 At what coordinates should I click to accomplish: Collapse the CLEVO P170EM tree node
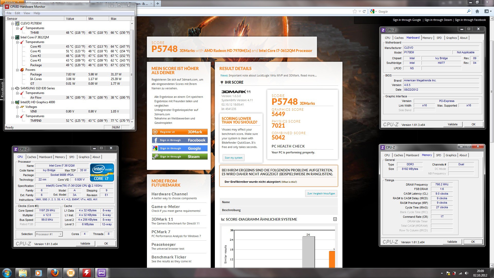12,23
